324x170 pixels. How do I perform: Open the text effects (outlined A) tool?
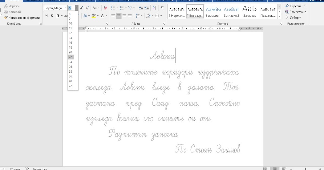point(85,16)
